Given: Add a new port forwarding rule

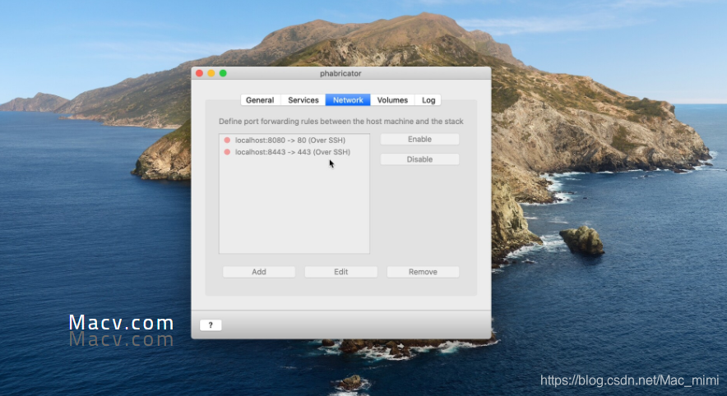Looking at the screenshot, I should [259, 272].
